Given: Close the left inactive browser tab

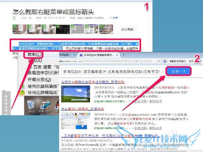Looking at the screenshot, I should pos(74,55).
